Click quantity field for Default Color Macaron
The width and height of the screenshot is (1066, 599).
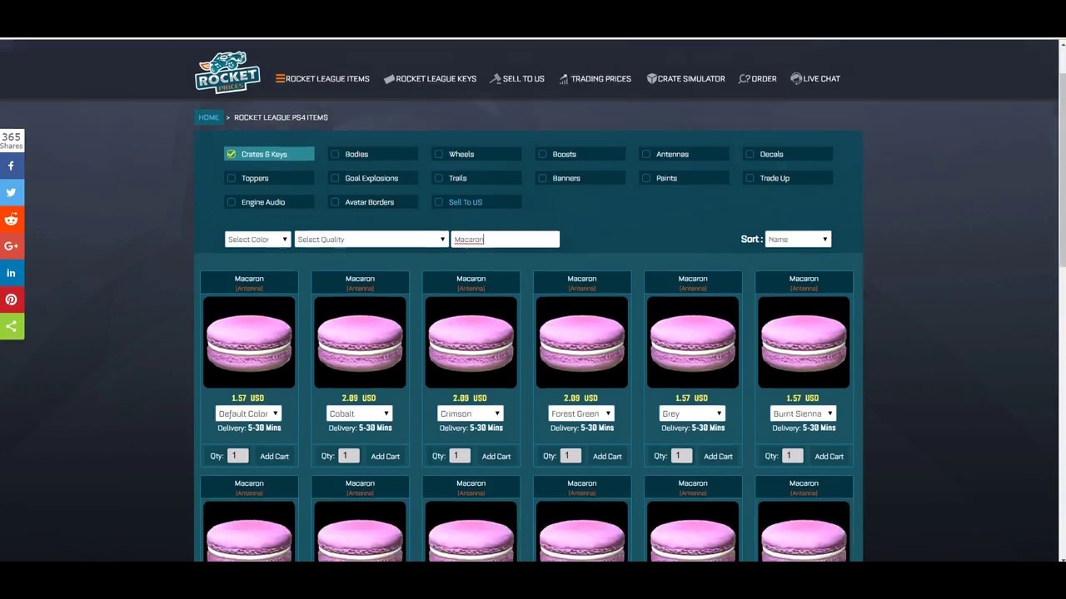point(238,456)
